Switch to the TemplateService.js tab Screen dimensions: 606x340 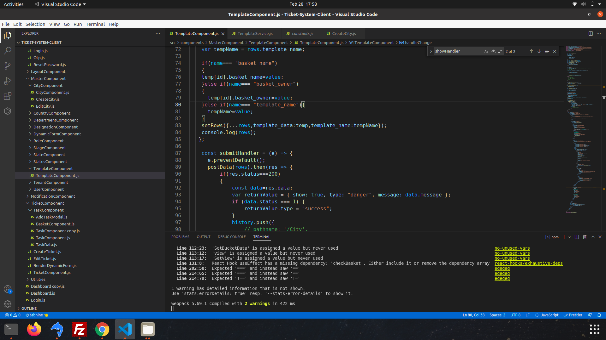(255, 34)
